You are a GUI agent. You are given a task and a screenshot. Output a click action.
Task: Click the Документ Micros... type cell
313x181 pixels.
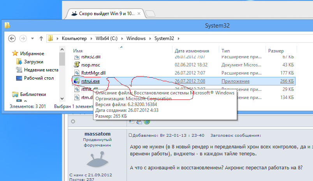(241, 65)
